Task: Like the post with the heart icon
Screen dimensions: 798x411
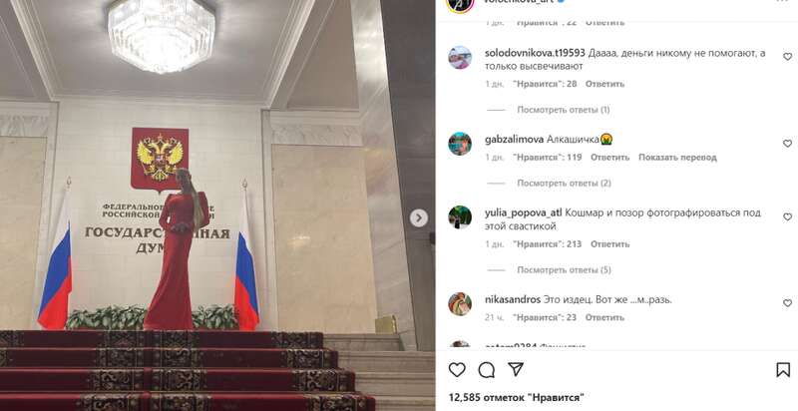Action: (457, 370)
